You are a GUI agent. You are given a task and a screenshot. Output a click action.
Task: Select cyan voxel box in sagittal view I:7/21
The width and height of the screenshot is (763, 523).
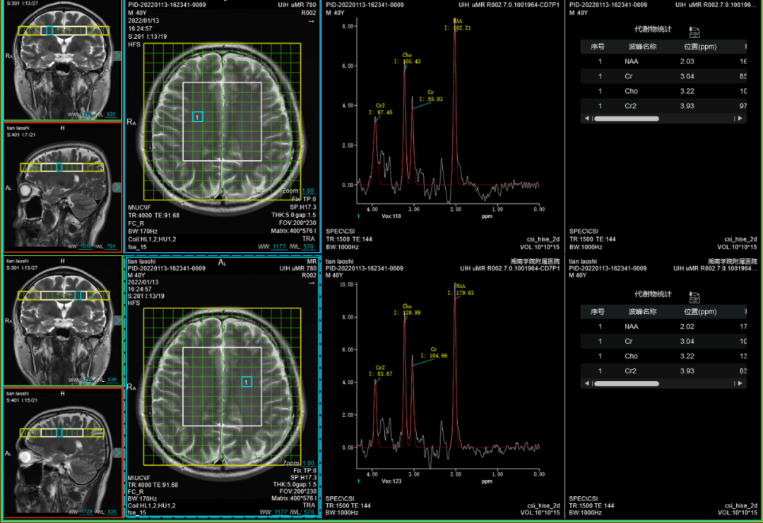(59, 167)
